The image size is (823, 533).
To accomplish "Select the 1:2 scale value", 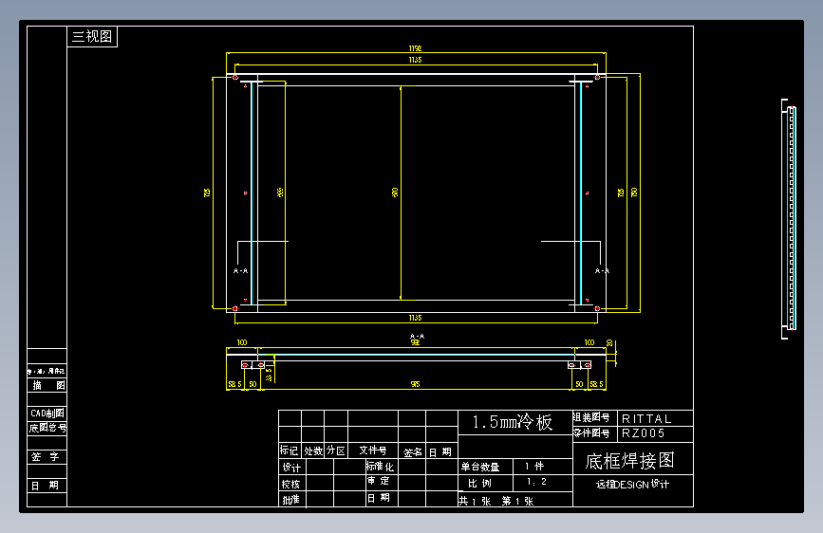I will [536, 482].
